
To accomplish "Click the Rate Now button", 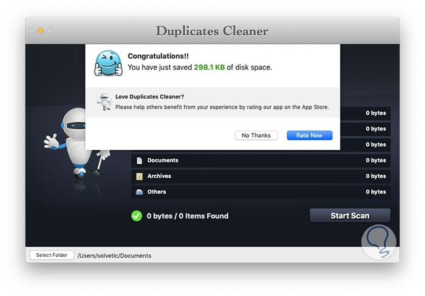I will pyautogui.click(x=310, y=135).
